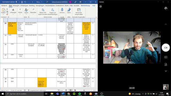Open the Lettertype (font) group
The width and height of the screenshot is (171, 96).
click(13, 11)
